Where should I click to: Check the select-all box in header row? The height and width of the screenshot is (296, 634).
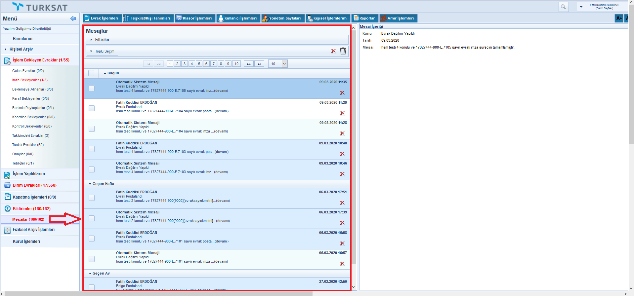pos(91,73)
